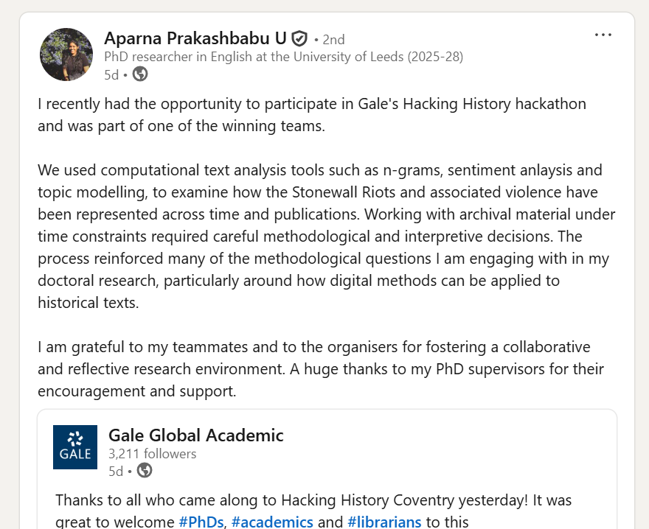
Task: Click the 5d timestamp under Gale's followers
Action: point(115,471)
